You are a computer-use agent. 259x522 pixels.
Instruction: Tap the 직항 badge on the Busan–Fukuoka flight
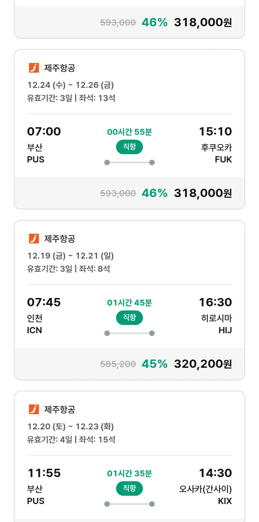coord(129,147)
